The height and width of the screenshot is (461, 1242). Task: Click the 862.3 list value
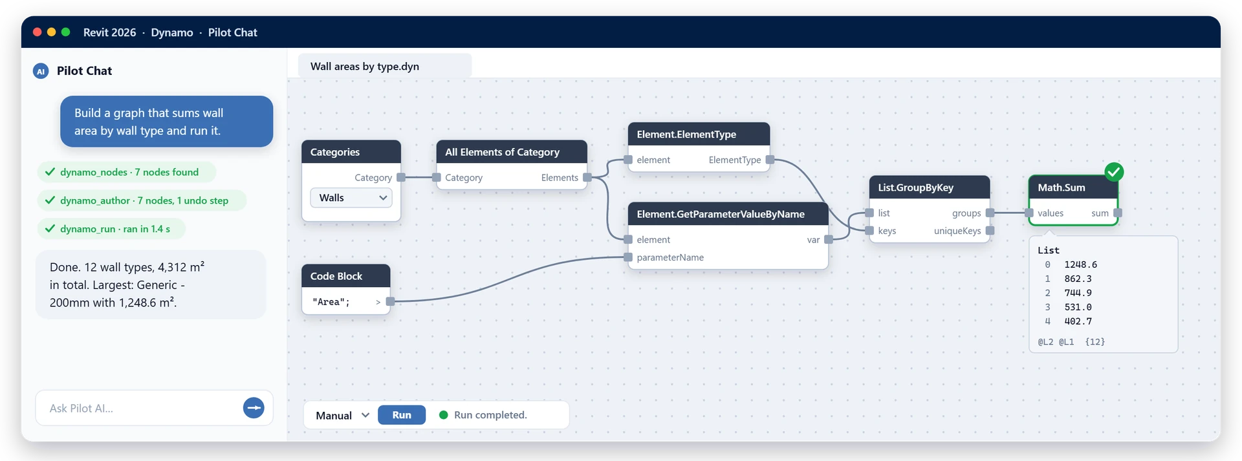[x=1078, y=279]
